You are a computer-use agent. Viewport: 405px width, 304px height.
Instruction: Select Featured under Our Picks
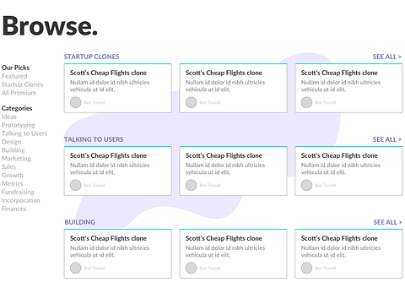click(14, 76)
